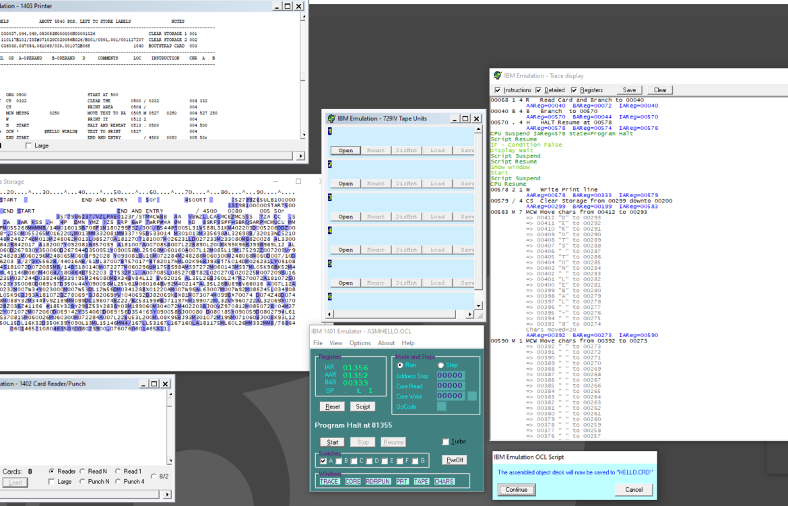This screenshot has height=506, width=788.
Task: Click the Start button in the emulator
Action: (332, 442)
